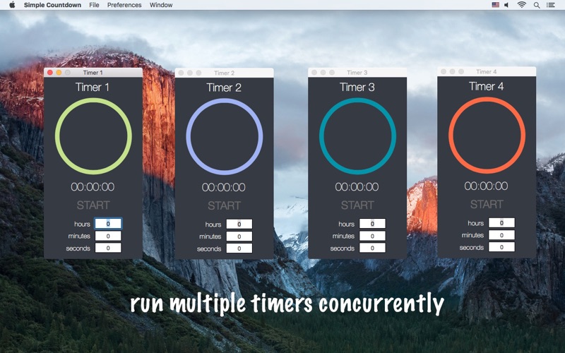
Task: Open the Wi-Fi status icon
Action: tap(522, 5)
